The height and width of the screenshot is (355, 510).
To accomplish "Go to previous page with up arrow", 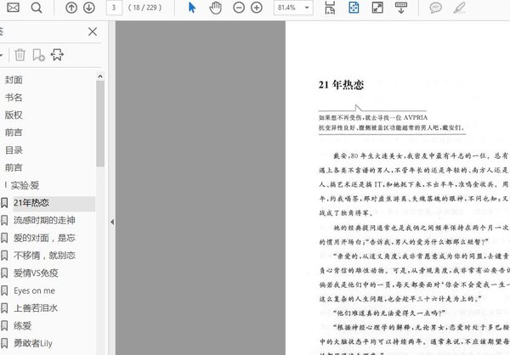I will tap(71, 8).
